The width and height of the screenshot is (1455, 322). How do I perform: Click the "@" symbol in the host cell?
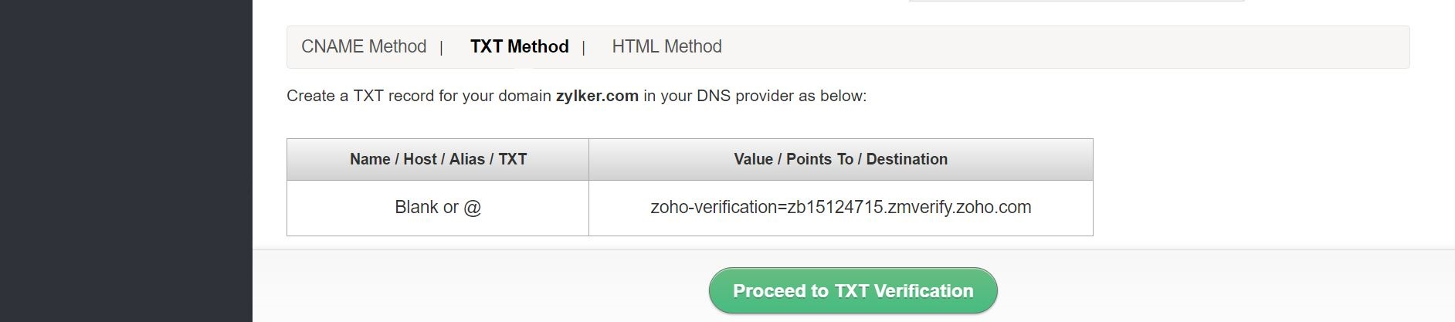[x=473, y=208]
